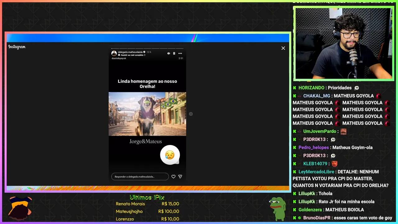Screen dimensions: 398x224
Task: Click verified badge beside BrunoDiasPR
Action: (x=299, y=218)
